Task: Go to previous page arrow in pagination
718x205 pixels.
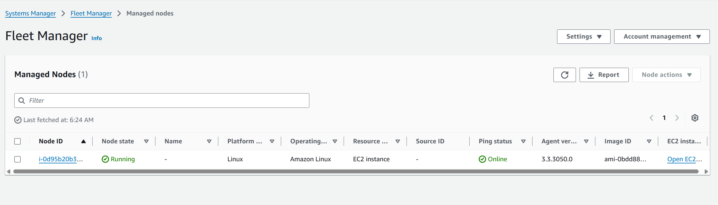Action: tap(651, 118)
